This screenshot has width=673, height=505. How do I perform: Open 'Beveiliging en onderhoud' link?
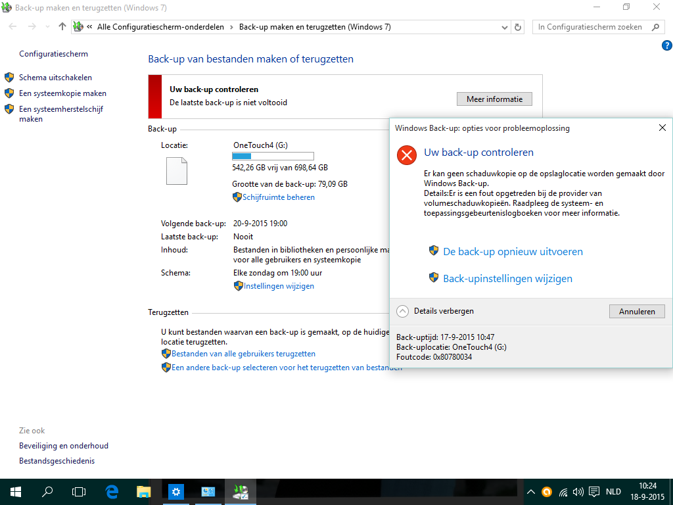click(64, 446)
